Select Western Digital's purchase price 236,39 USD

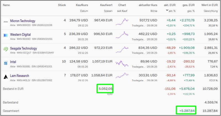(x=78, y=34)
